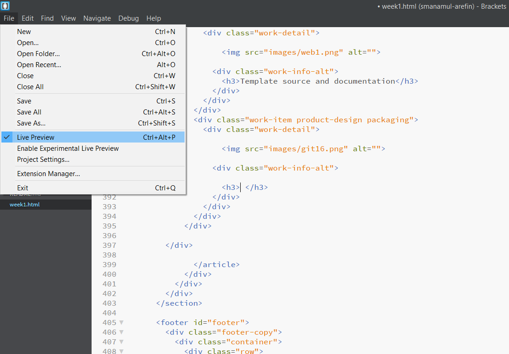
Task: Open the Navigate menu
Action: [x=97, y=18]
